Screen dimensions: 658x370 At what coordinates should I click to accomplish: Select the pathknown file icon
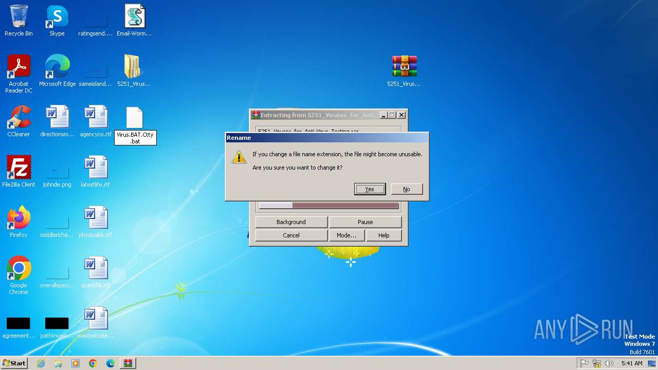(x=57, y=323)
